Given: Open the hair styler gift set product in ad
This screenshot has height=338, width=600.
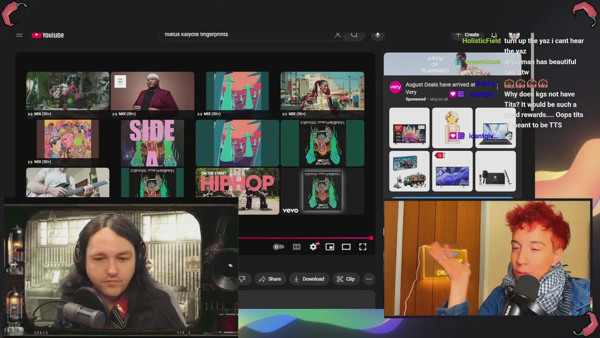Looking at the screenshot, I should pyautogui.click(x=495, y=171).
